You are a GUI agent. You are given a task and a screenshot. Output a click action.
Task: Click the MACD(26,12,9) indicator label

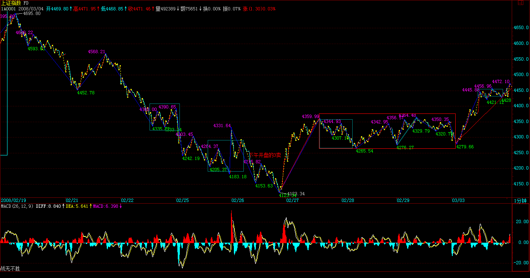point(17,206)
